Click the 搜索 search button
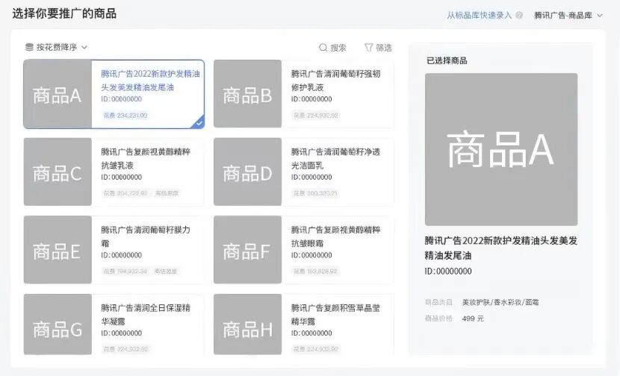This screenshot has width=620, height=376. pyautogui.click(x=332, y=48)
